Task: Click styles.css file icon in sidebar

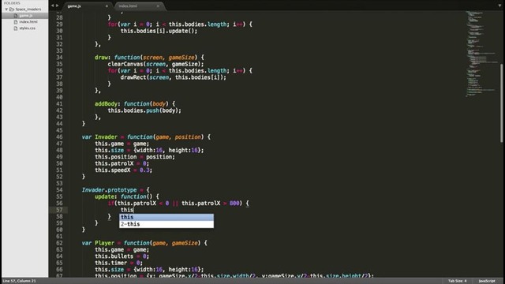Action: [16, 28]
